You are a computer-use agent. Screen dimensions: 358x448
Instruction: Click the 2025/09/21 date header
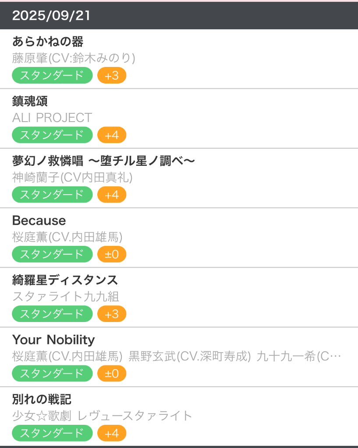51,16
